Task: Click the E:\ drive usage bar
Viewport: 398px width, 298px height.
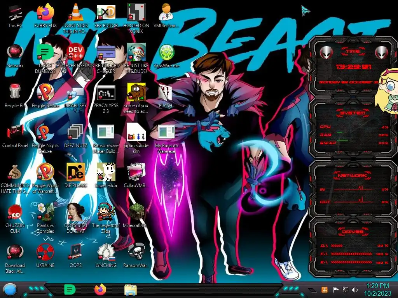Action: (351, 262)
